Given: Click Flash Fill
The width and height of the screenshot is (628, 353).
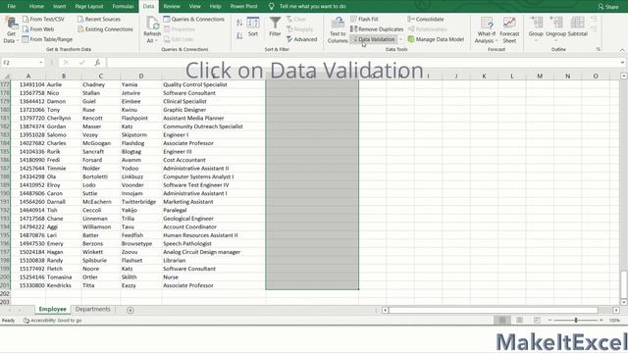Looking at the screenshot, I should (364, 20).
